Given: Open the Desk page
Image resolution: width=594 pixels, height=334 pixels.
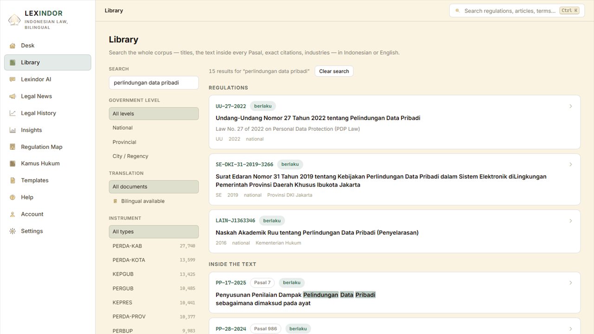Looking at the screenshot, I should (48, 45).
